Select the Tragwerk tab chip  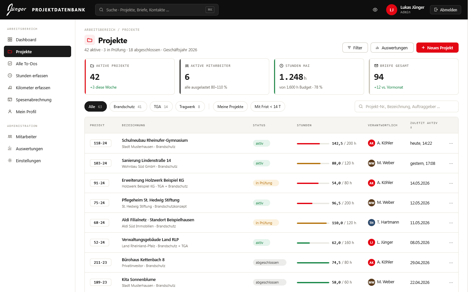(x=190, y=106)
